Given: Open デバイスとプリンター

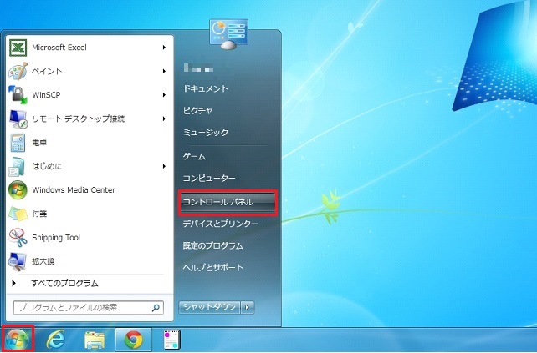Looking at the screenshot, I should 220,224.
